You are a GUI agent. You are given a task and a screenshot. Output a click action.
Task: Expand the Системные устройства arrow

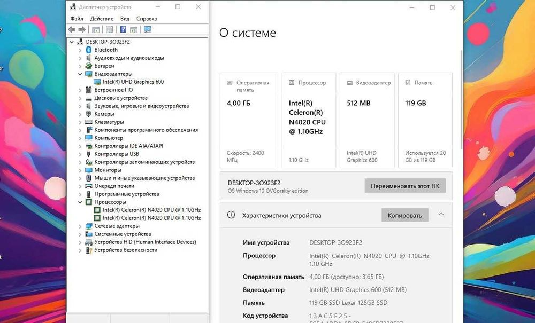click(x=80, y=234)
